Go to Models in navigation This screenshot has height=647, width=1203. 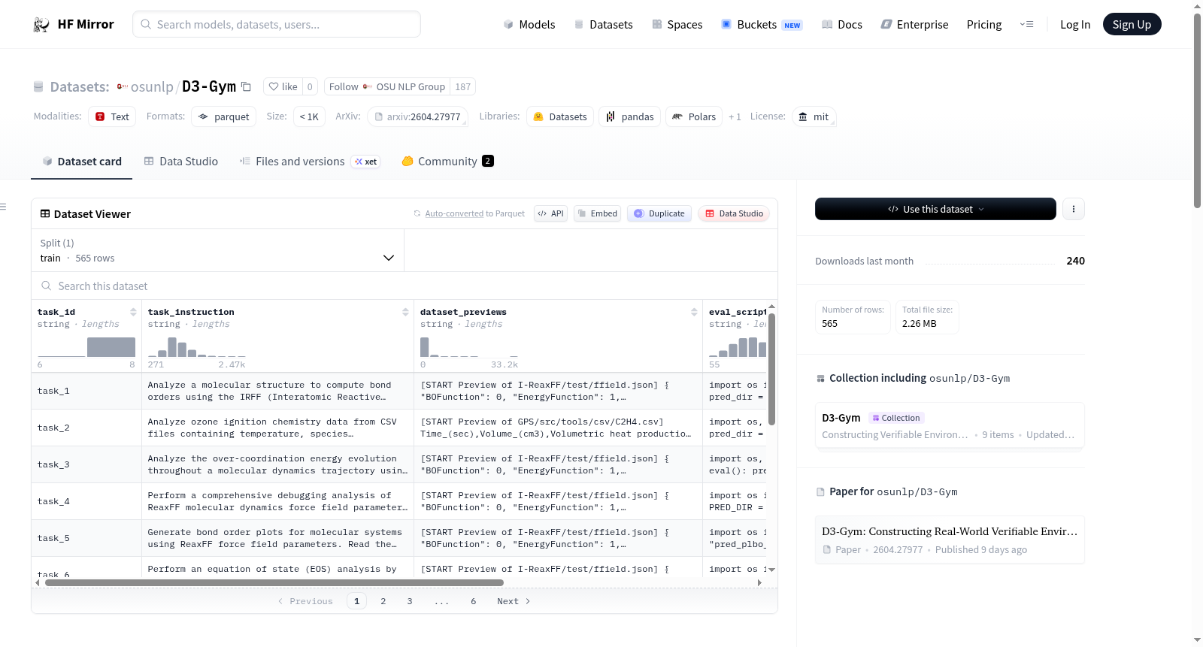[529, 24]
